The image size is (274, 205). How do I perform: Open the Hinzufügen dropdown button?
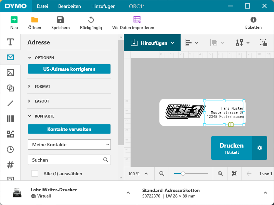[x=152, y=43]
